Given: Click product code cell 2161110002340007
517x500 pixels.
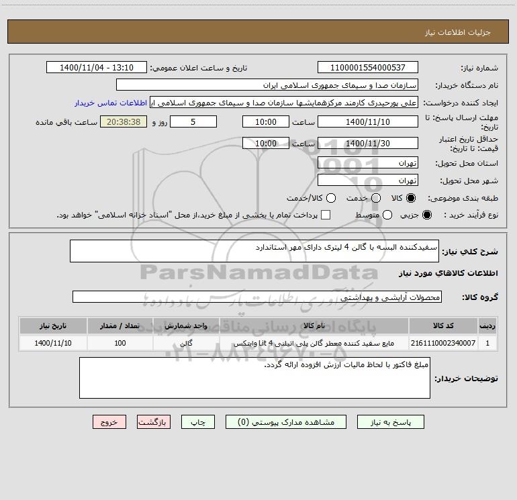Looking at the screenshot, I should (x=443, y=343).
